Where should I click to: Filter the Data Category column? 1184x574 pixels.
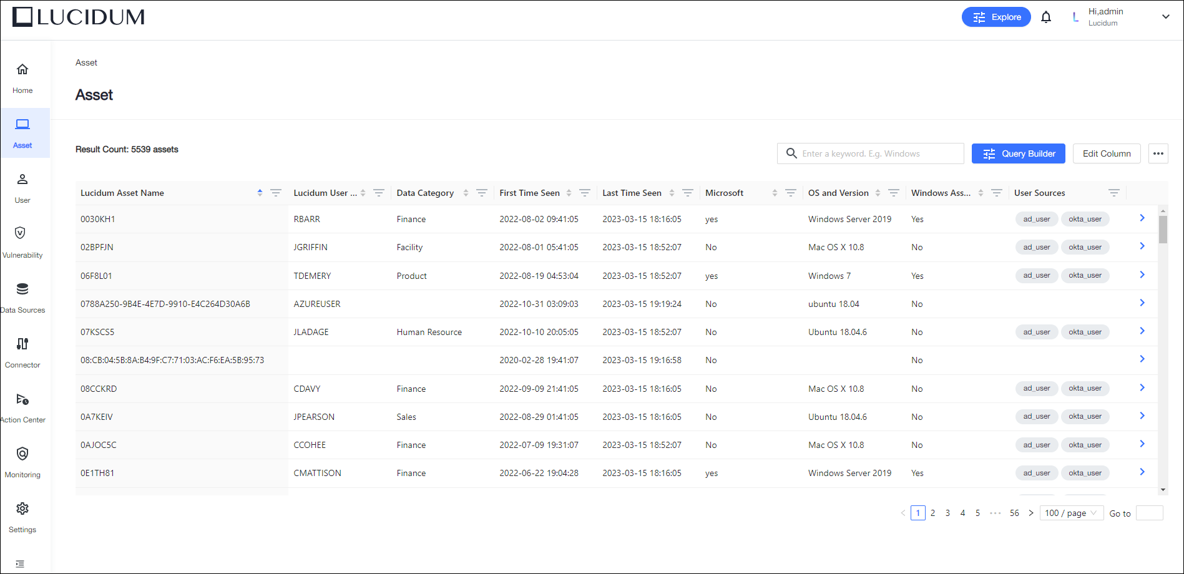[482, 193]
